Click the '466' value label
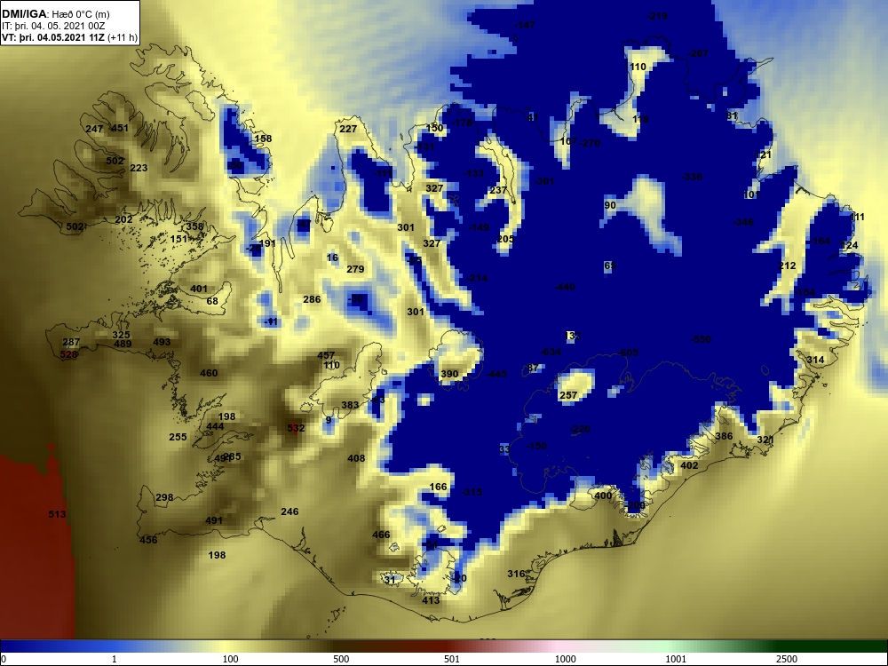The height and width of the screenshot is (666, 888). 381,535
